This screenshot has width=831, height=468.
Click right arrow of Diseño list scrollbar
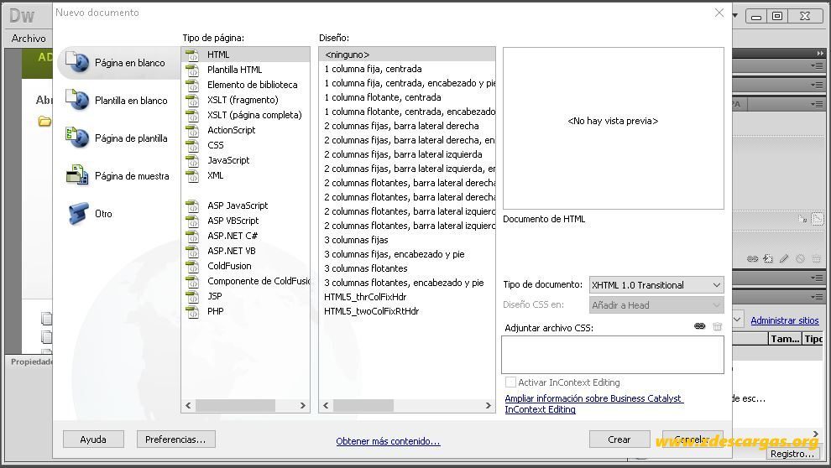(x=488, y=406)
